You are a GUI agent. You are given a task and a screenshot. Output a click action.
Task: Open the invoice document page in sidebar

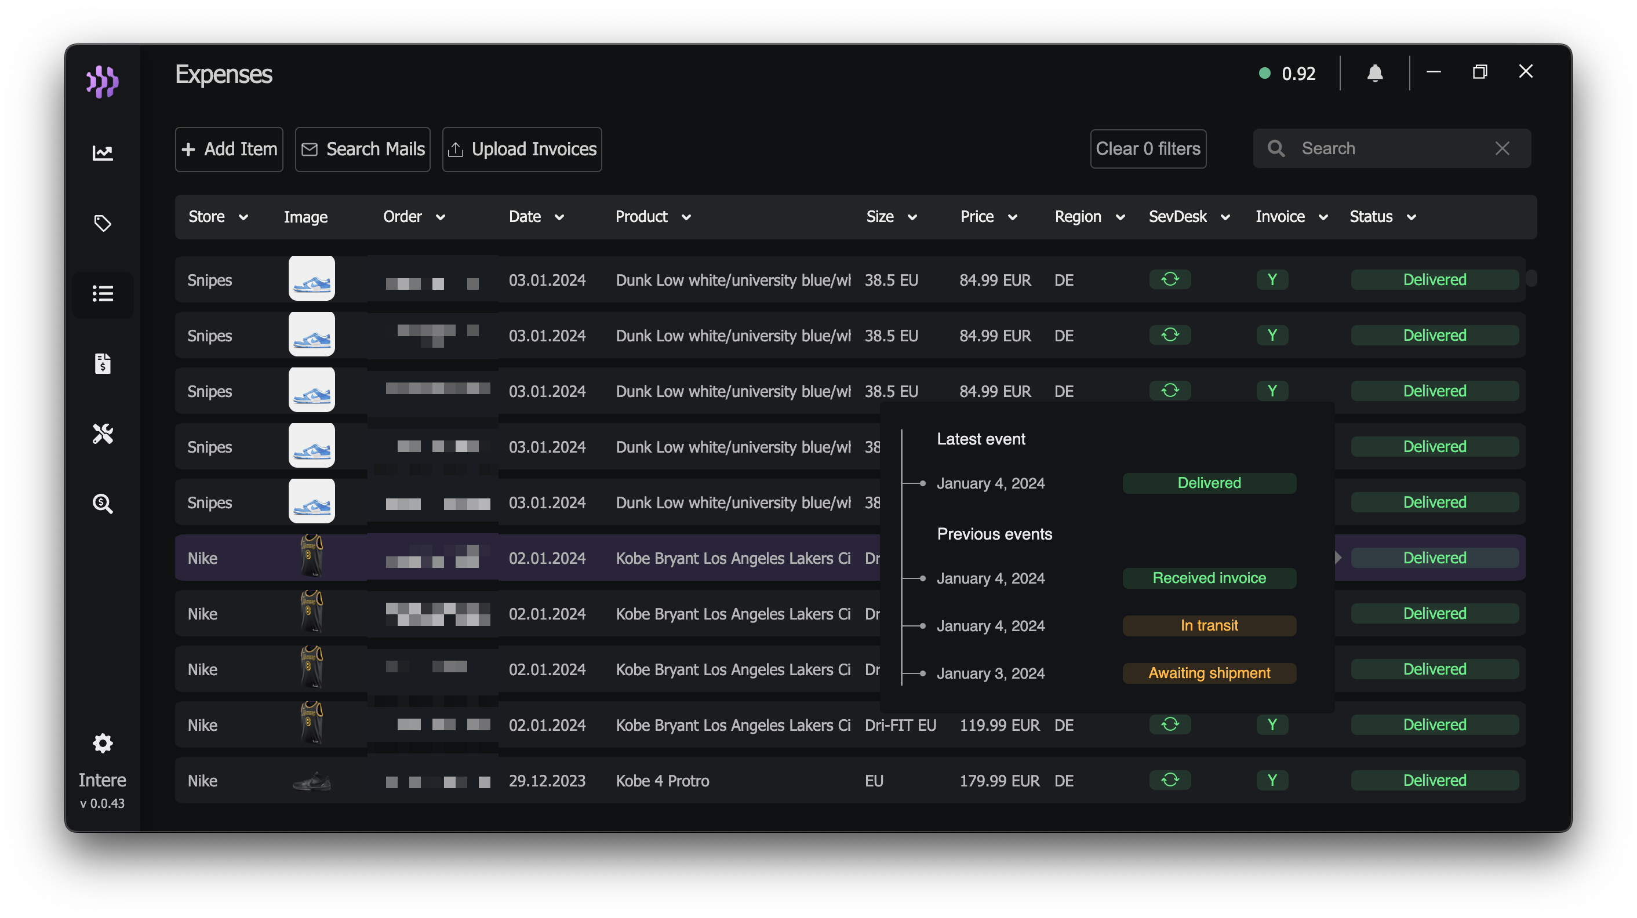(102, 363)
